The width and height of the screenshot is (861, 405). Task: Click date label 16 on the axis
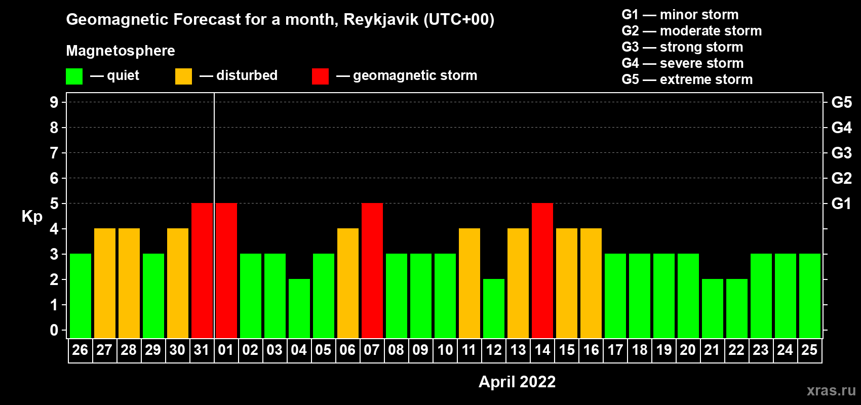pos(591,350)
